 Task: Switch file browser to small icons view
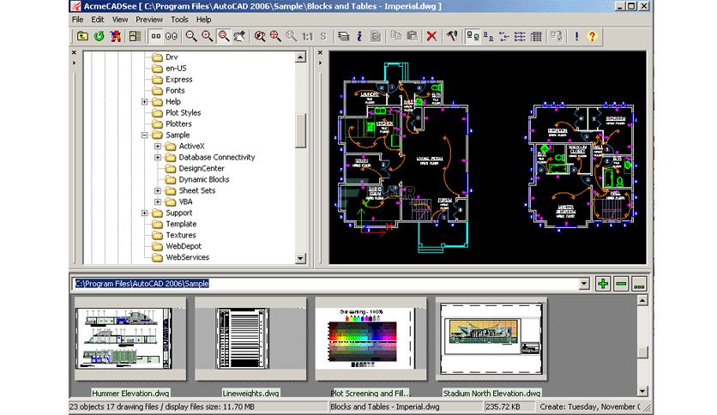[x=488, y=36]
